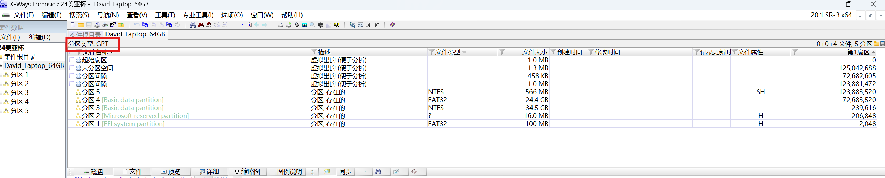
Task: Switch to the 详细 view button
Action: pos(209,171)
